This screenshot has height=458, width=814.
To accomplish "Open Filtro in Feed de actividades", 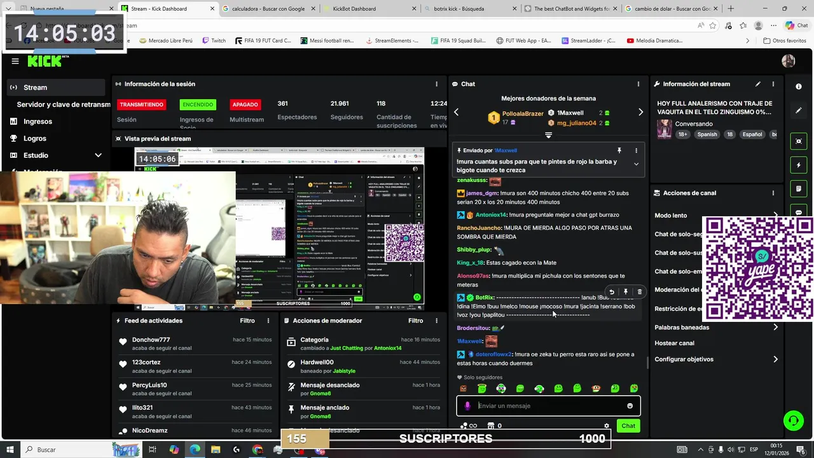I will click(247, 321).
